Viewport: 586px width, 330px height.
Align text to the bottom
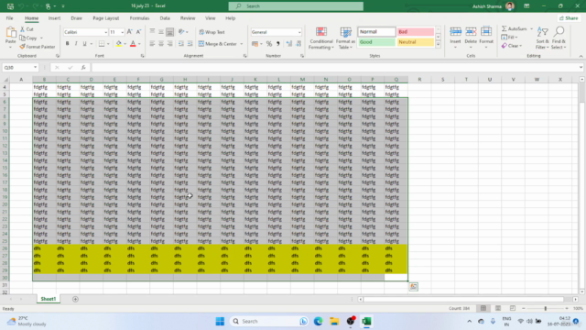[x=169, y=32]
